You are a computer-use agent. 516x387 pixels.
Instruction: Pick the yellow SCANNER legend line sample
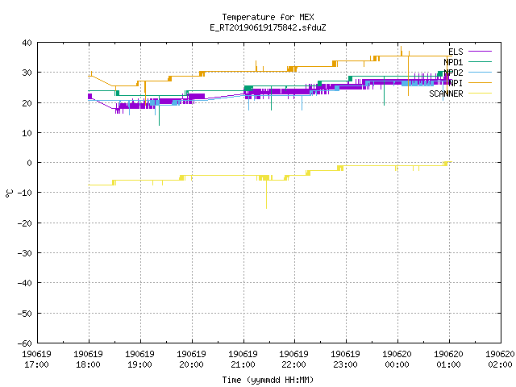[480, 94]
